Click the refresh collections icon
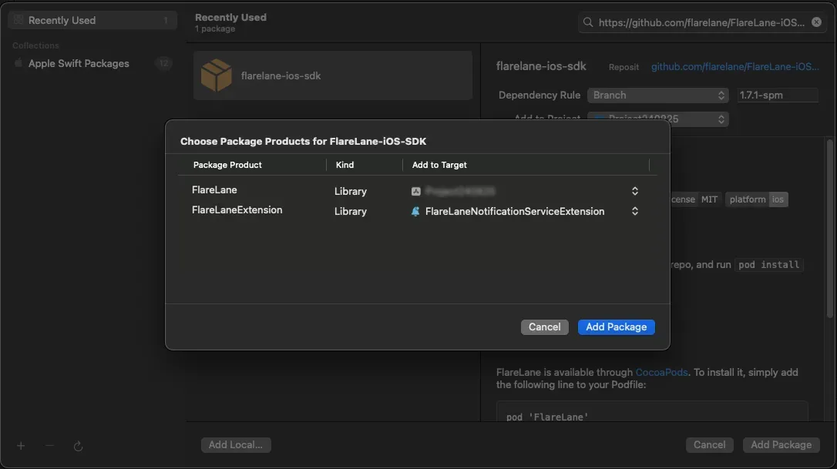The height and width of the screenshot is (469, 837). click(78, 446)
